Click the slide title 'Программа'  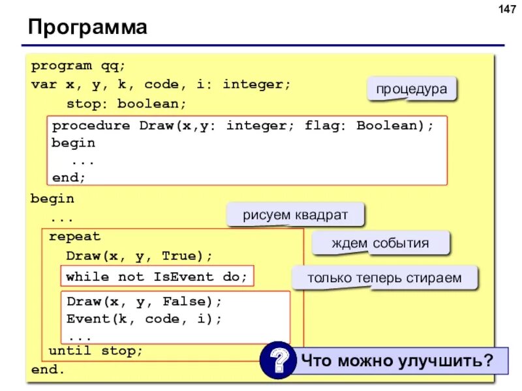87,27
